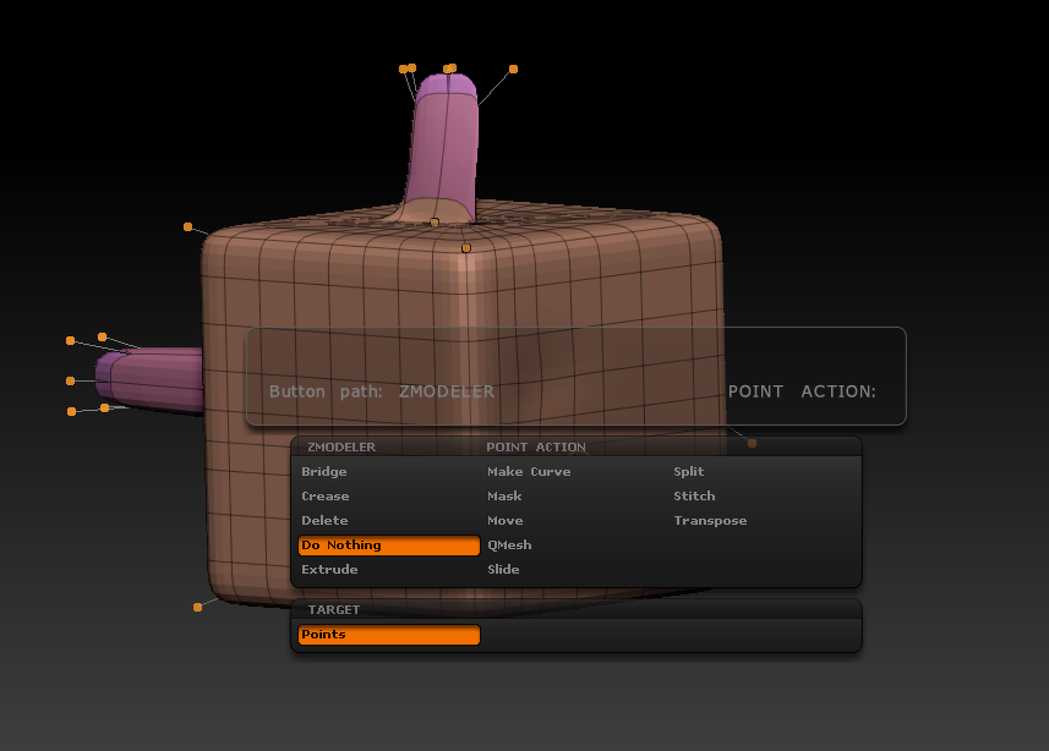This screenshot has width=1049, height=751.
Task: Select the Move point action
Action: [505, 520]
